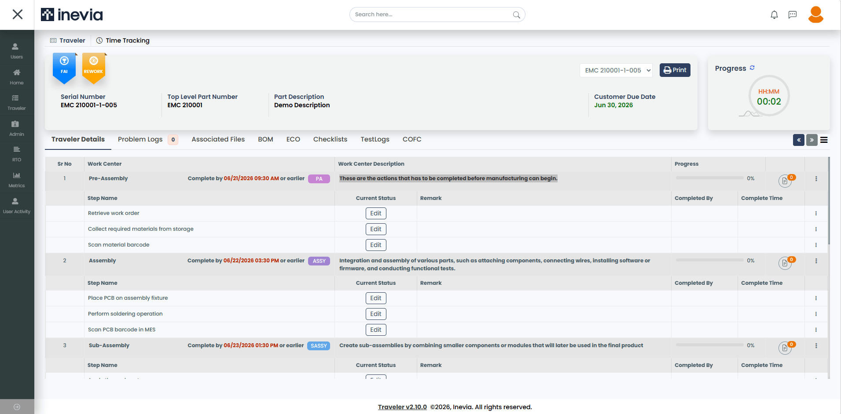The height and width of the screenshot is (414, 841).
Task: Edit status for Scan material barcode
Action: coord(376,245)
